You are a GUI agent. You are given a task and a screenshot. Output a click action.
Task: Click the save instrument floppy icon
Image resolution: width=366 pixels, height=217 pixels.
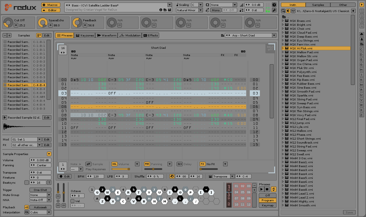coord(170,10)
